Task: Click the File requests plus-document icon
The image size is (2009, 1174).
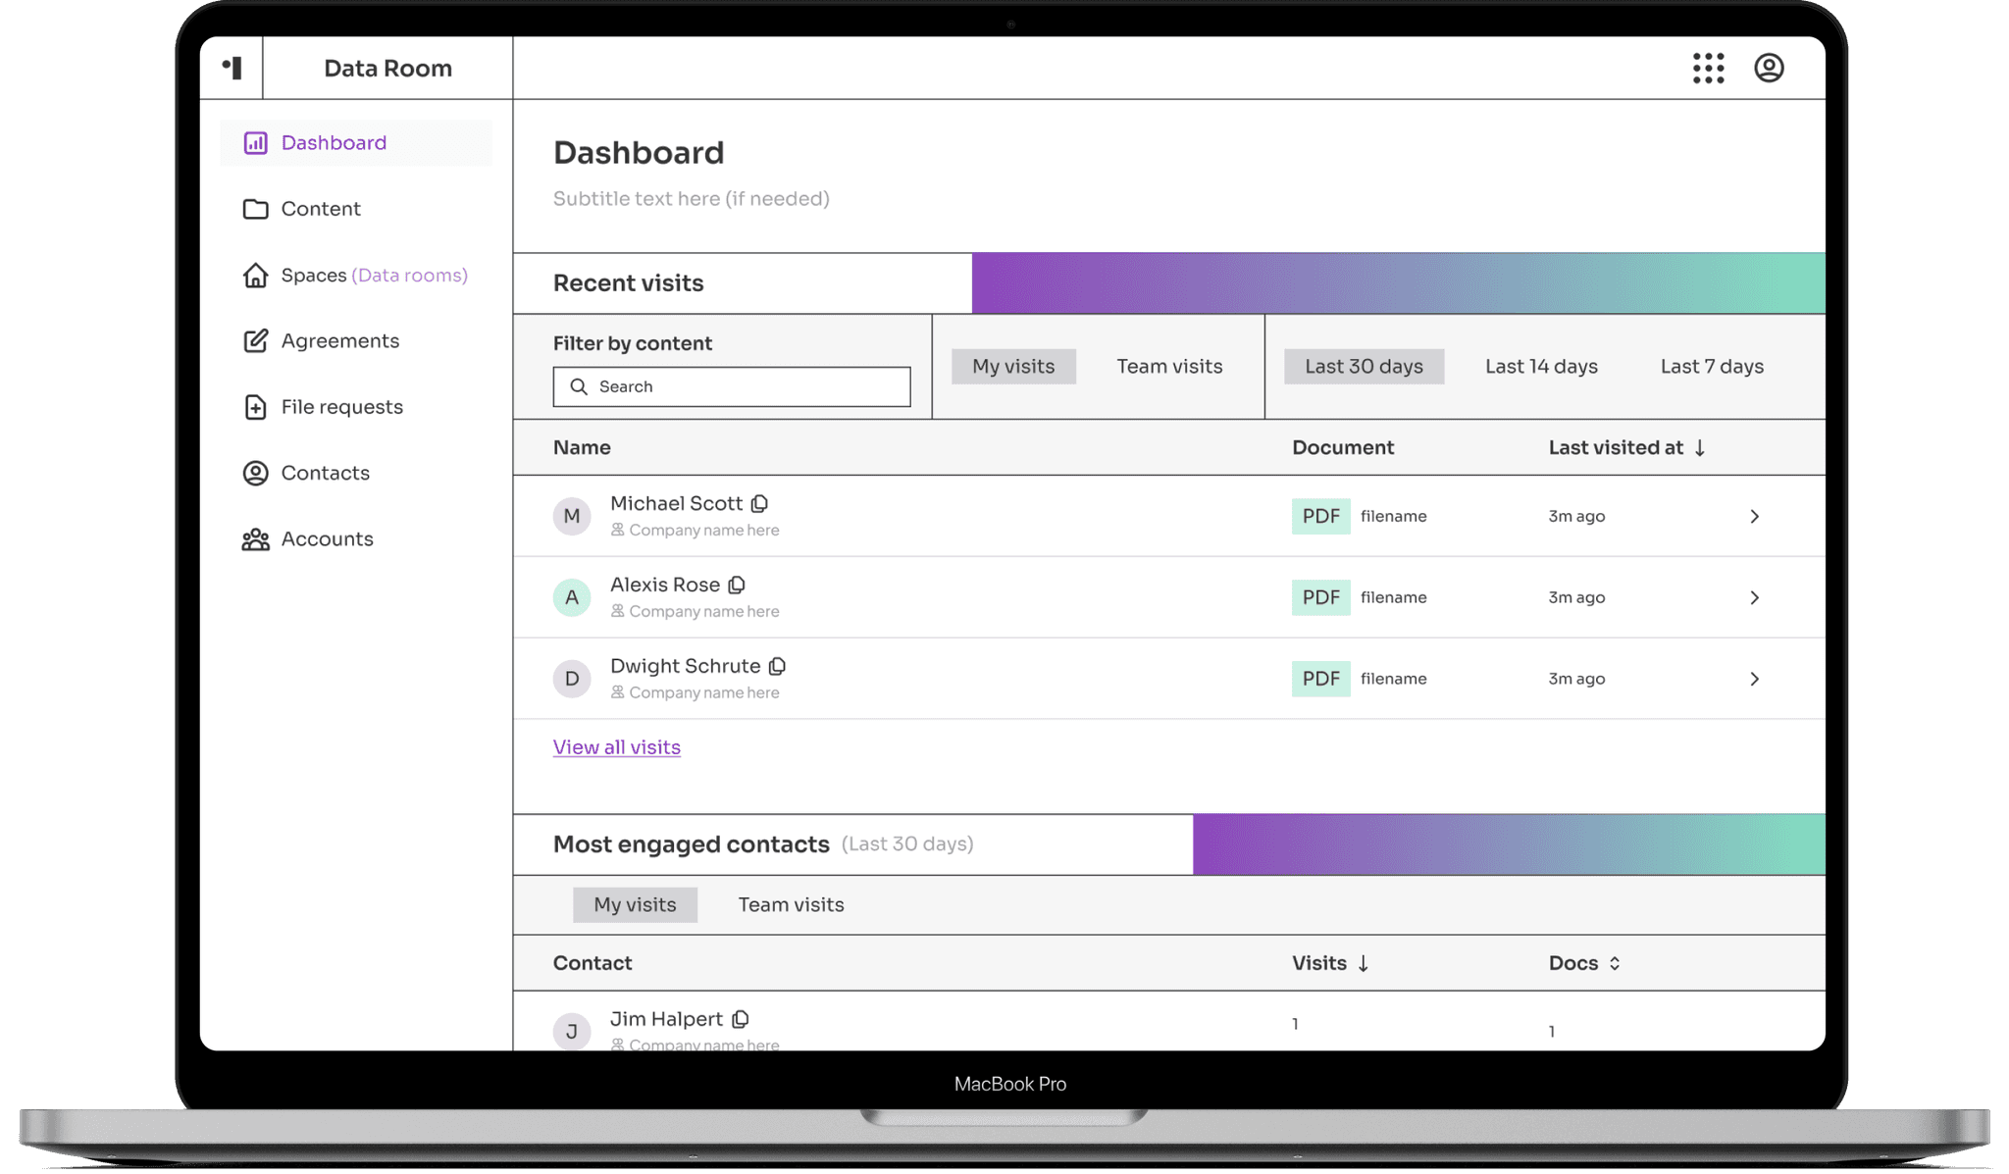Action: (255, 407)
